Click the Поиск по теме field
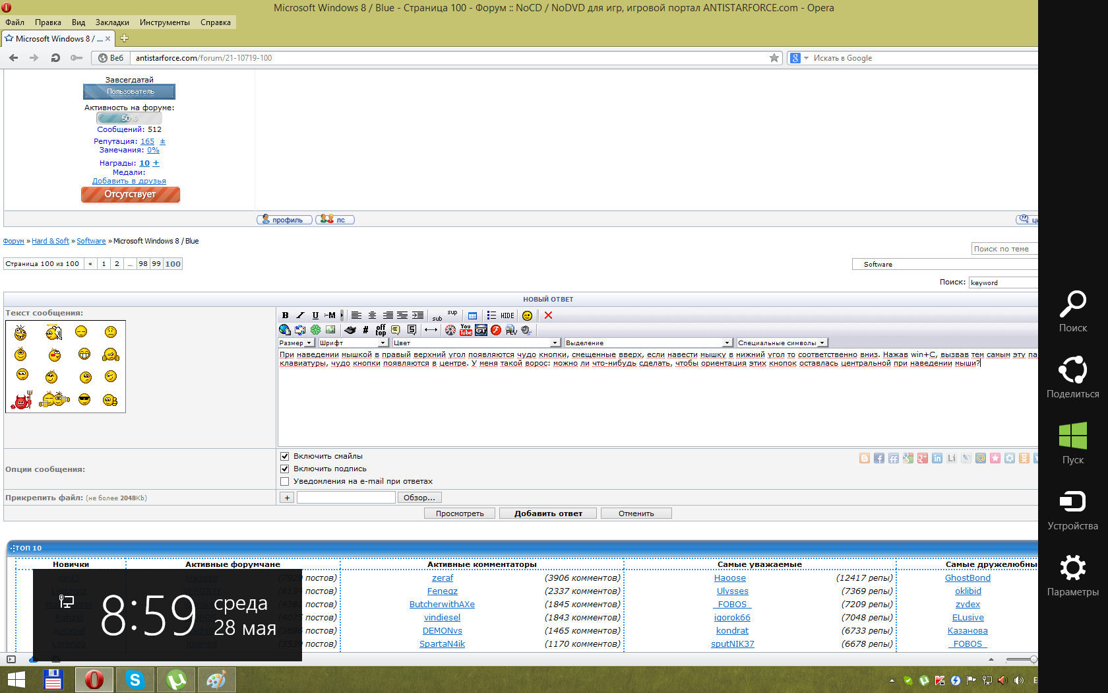 coord(1004,249)
